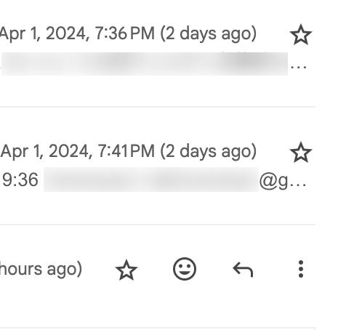Expand the collapsed 7:36 PM message via blurred snippet
The image size is (346, 330).
coord(145,64)
